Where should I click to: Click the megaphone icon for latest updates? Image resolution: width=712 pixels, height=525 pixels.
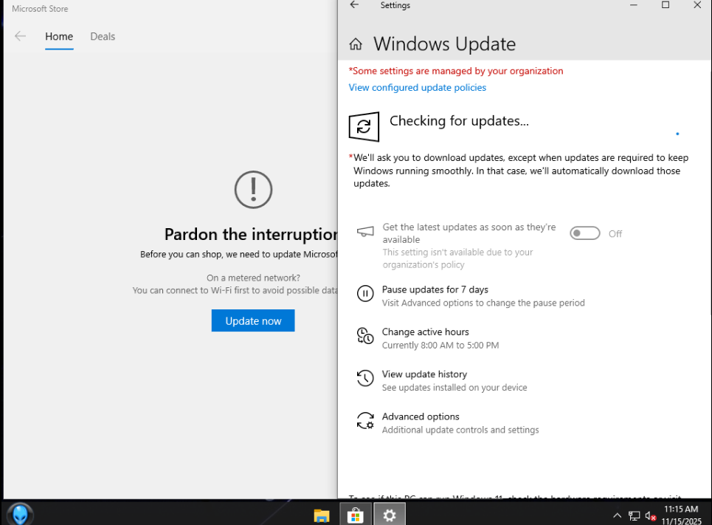(365, 232)
